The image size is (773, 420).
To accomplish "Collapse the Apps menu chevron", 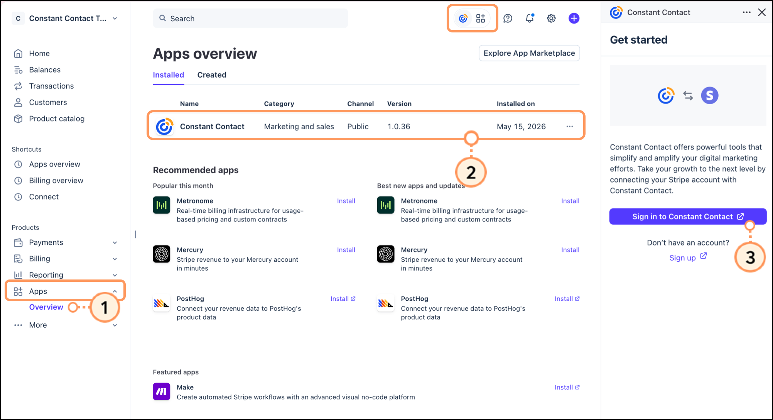I will tap(115, 291).
